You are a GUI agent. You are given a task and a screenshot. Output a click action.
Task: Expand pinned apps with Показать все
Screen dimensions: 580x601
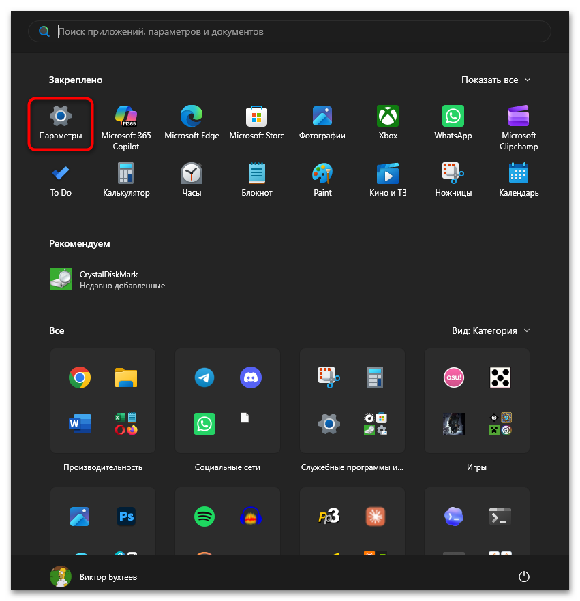[495, 80]
